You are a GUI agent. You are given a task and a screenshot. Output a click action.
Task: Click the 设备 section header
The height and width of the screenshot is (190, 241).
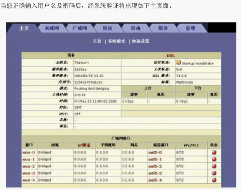tap(71, 55)
